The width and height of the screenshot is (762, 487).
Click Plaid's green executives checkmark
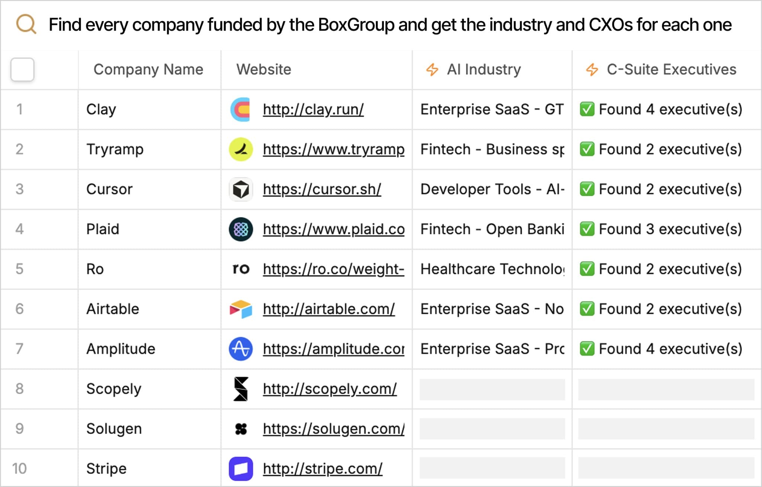coord(588,229)
